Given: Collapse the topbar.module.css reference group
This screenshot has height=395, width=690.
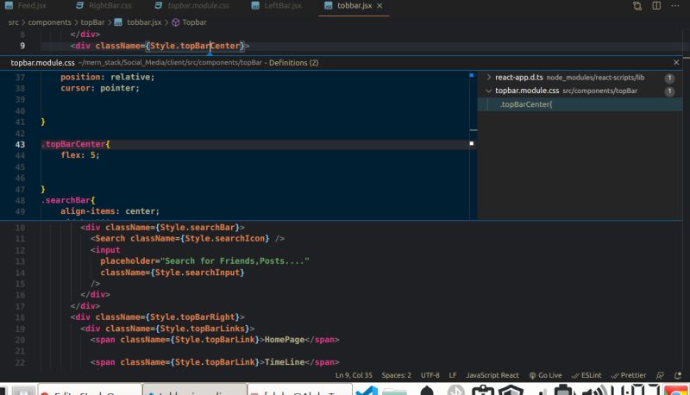Looking at the screenshot, I should (488, 91).
